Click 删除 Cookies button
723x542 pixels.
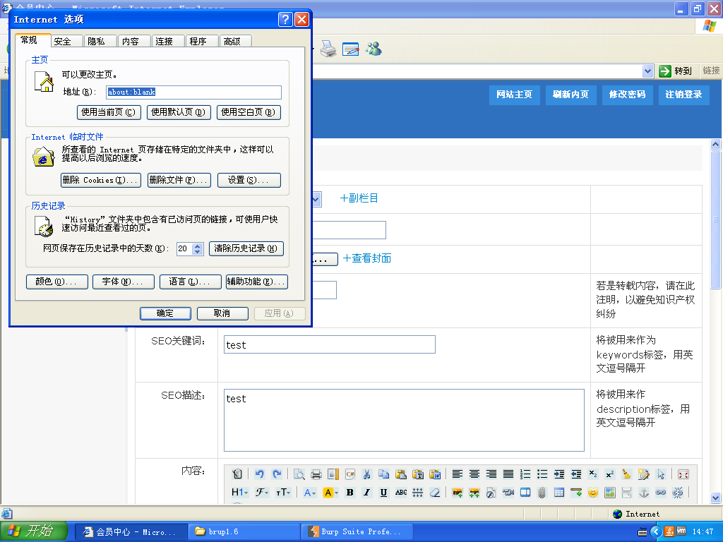100,180
